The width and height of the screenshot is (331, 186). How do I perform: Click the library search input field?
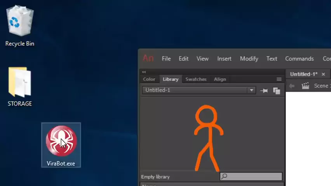(254, 177)
